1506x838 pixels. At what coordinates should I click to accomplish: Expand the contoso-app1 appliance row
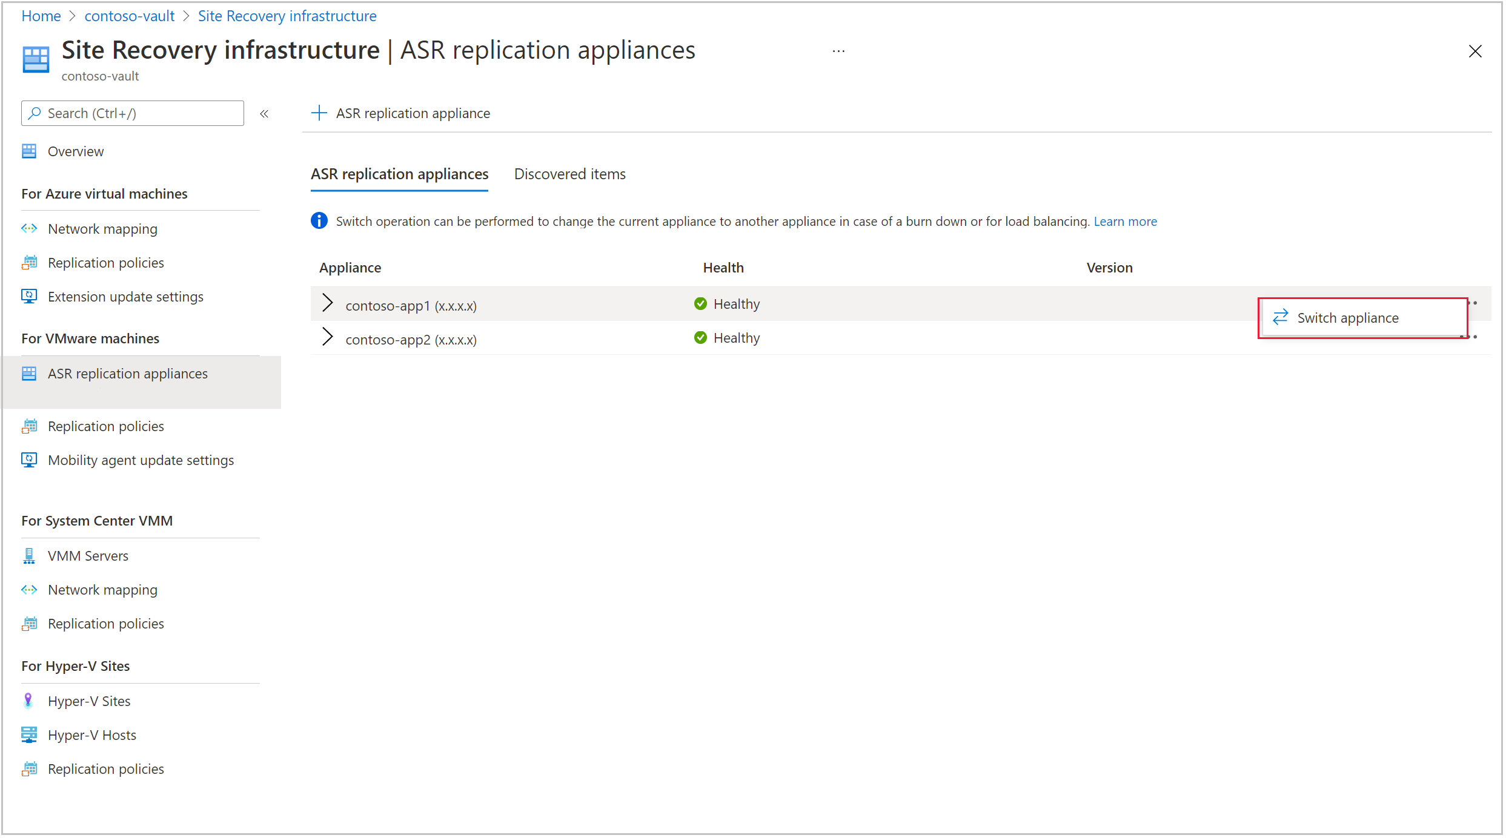(330, 303)
